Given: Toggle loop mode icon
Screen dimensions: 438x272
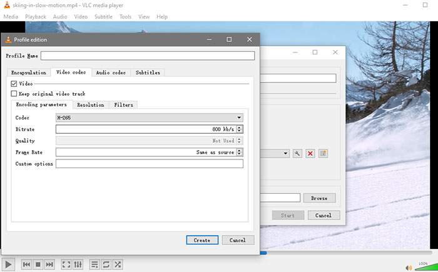Looking at the screenshot, I should 106,264.
